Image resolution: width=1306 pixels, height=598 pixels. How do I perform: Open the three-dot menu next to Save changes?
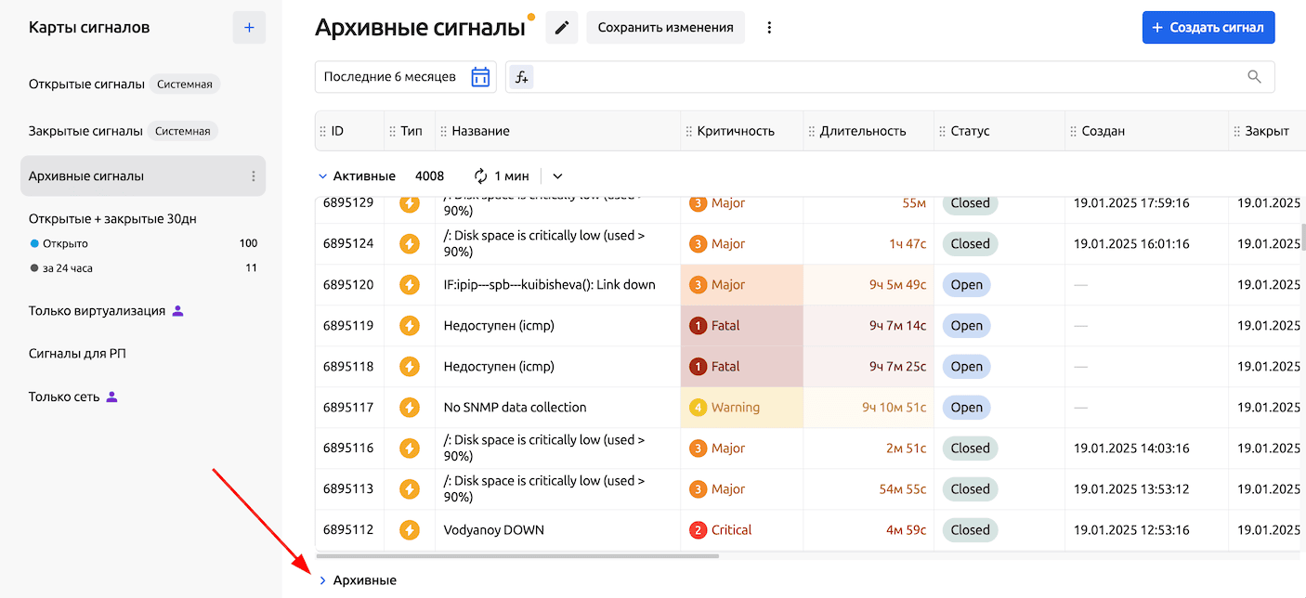pyautogui.click(x=769, y=28)
